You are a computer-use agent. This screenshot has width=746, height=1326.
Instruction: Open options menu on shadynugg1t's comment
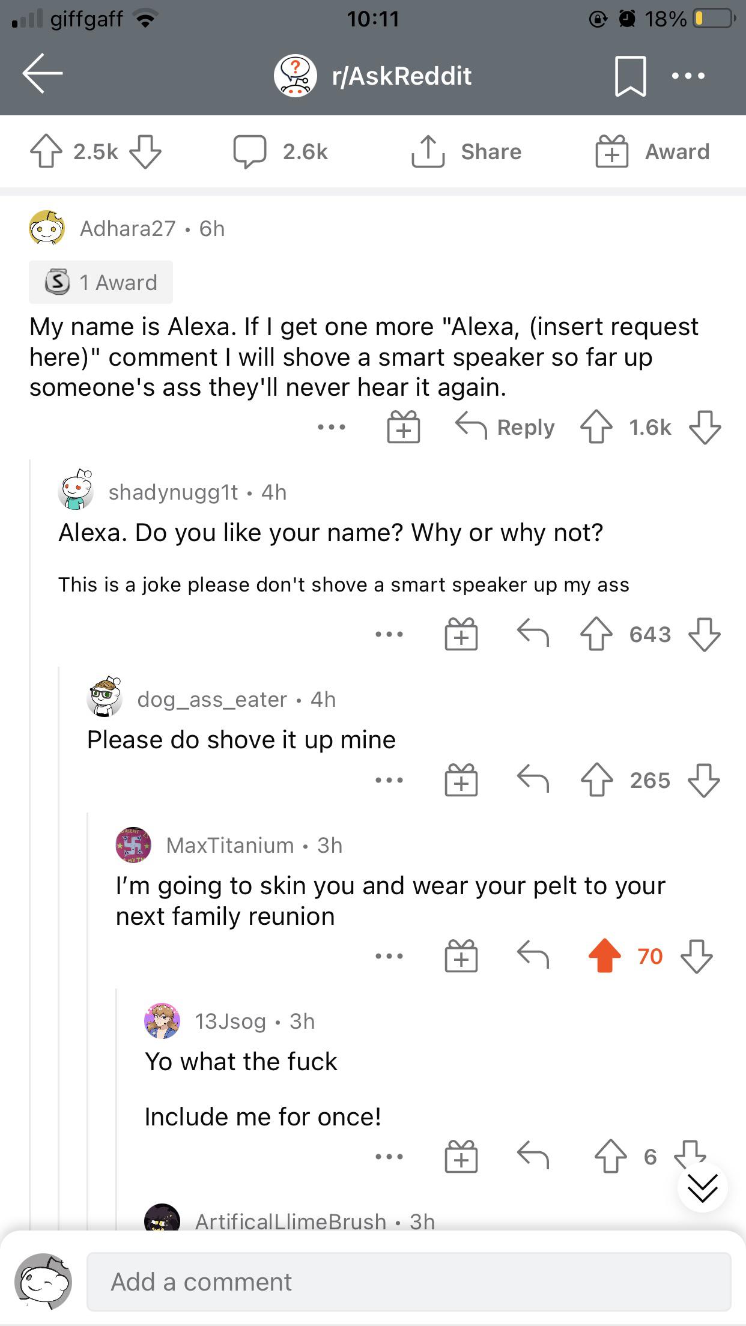click(389, 634)
